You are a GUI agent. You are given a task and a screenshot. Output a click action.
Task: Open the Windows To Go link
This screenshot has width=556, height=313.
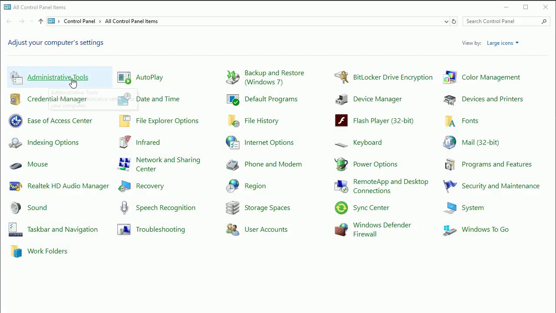pos(485,230)
